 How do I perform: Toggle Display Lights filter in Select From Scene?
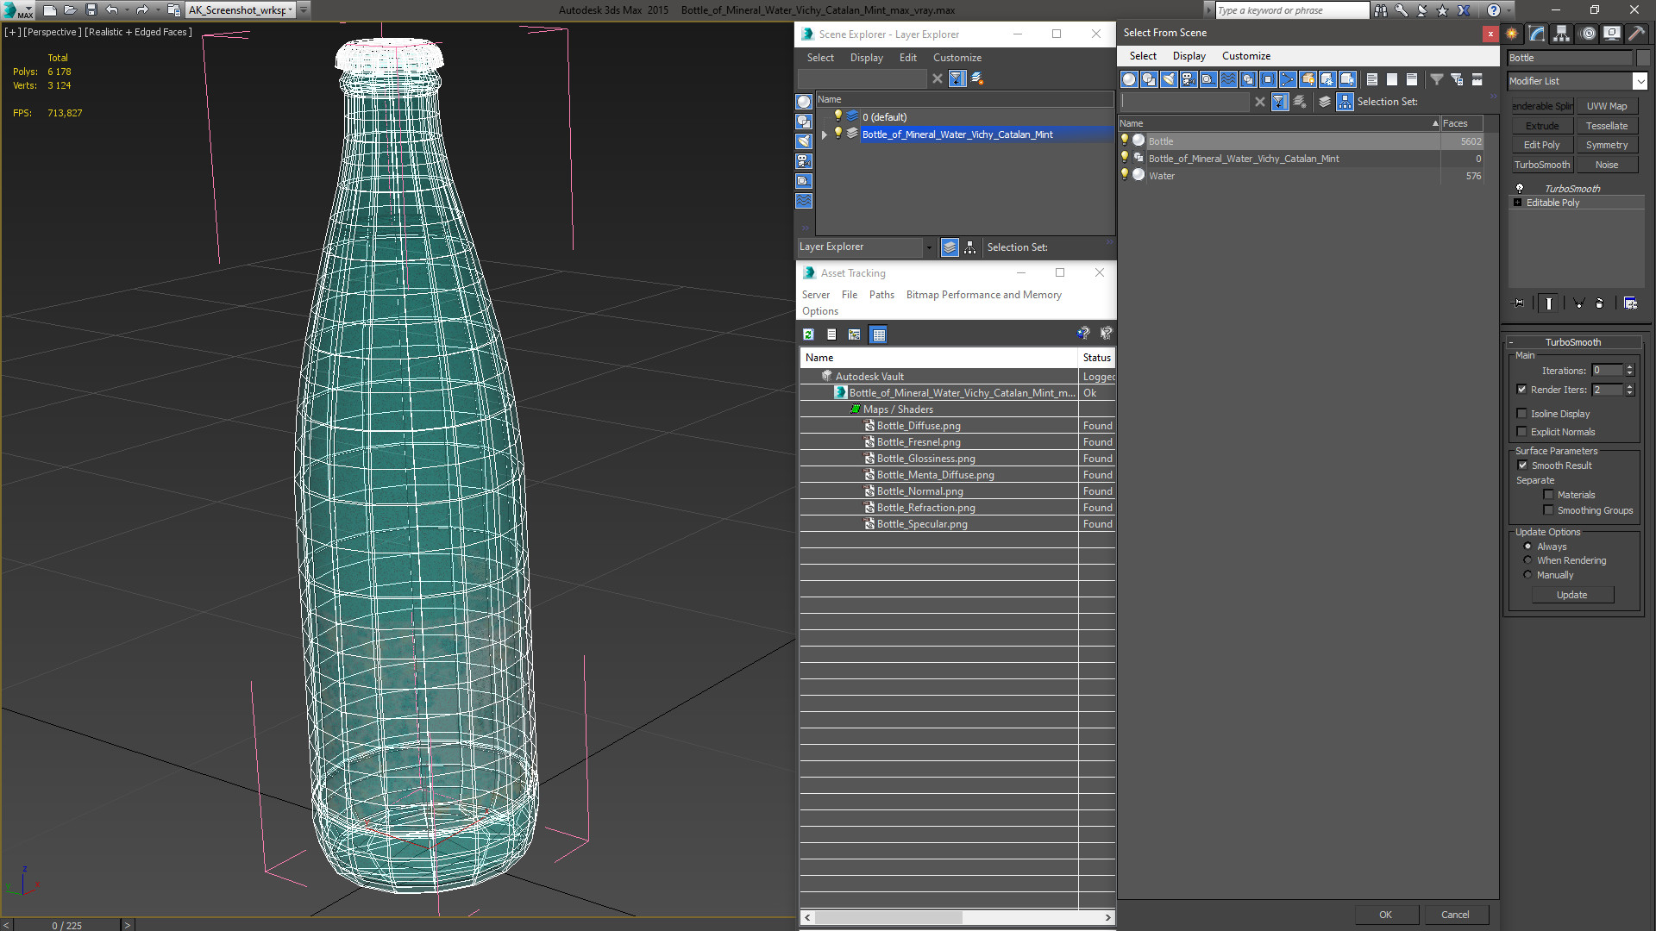[1169, 79]
